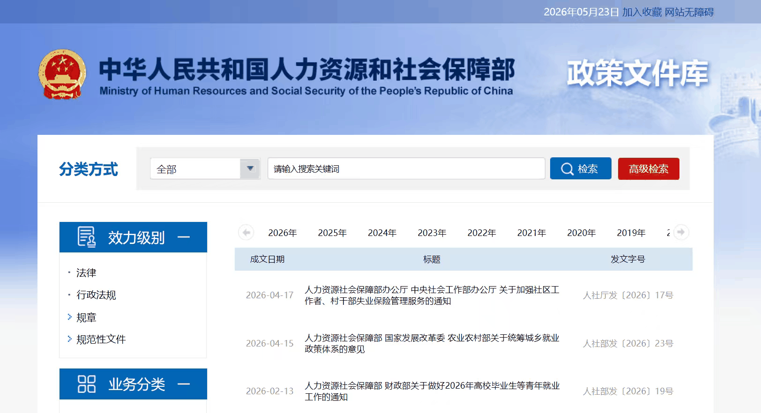Image resolution: width=761 pixels, height=413 pixels.
Task: Open the 规范性文件 category
Action: pyautogui.click(x=101, y=339)
